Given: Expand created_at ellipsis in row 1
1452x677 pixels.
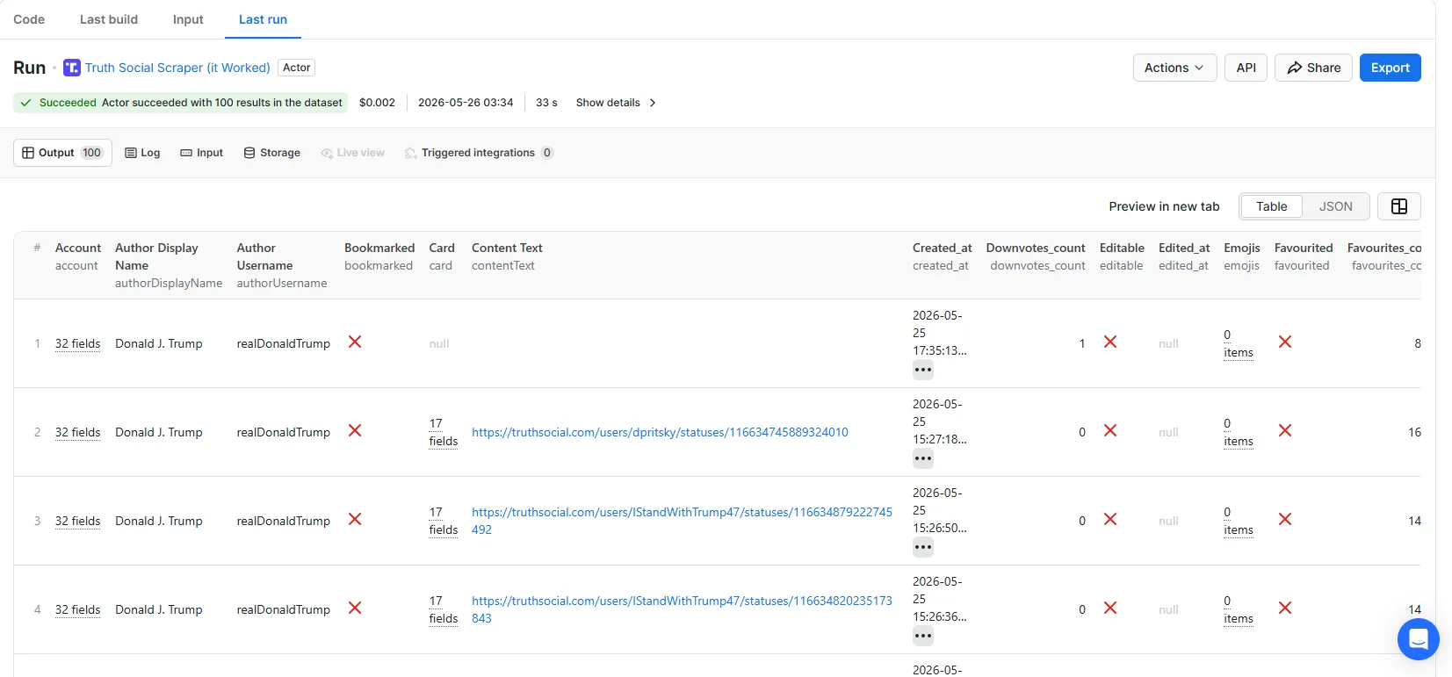Looking at the screenshot, I should click(x=922, y=370).
